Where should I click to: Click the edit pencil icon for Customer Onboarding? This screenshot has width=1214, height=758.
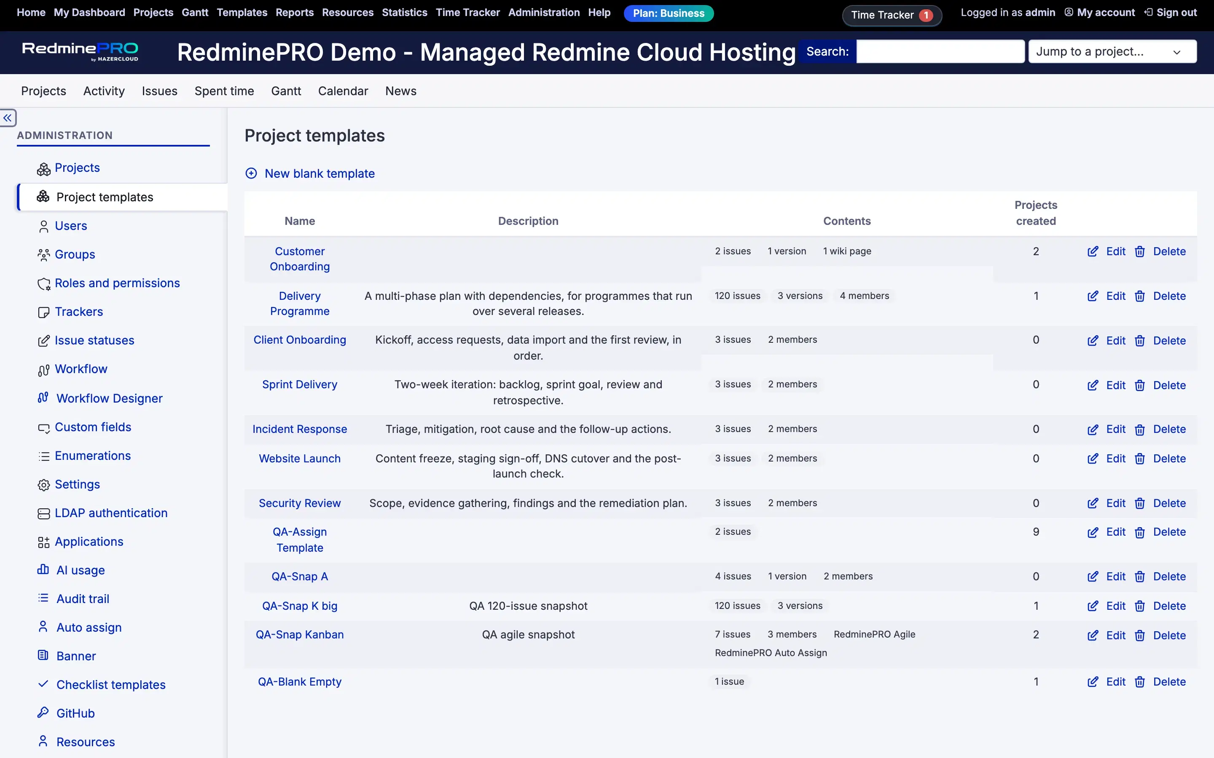click(1093, 252)
